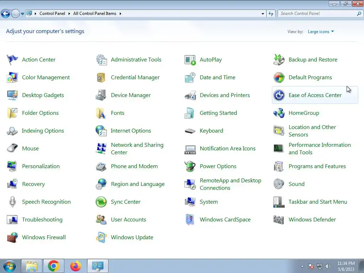Open Device Manager icon

[x=101, y=95]
